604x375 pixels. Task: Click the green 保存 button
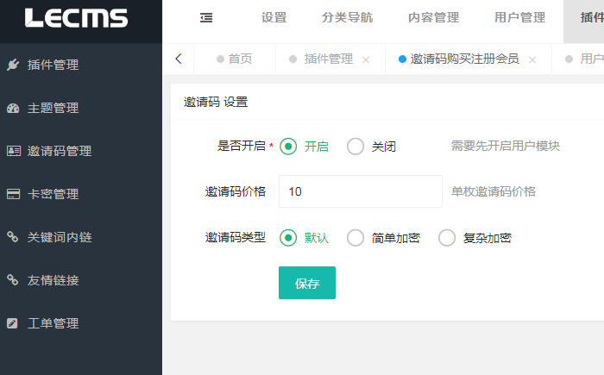click(307, 283)
